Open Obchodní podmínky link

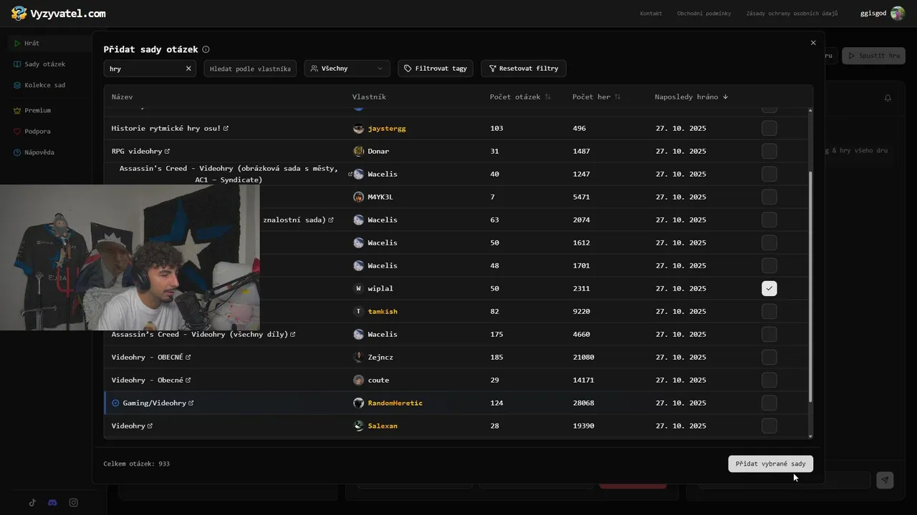[x=704, y=14]
